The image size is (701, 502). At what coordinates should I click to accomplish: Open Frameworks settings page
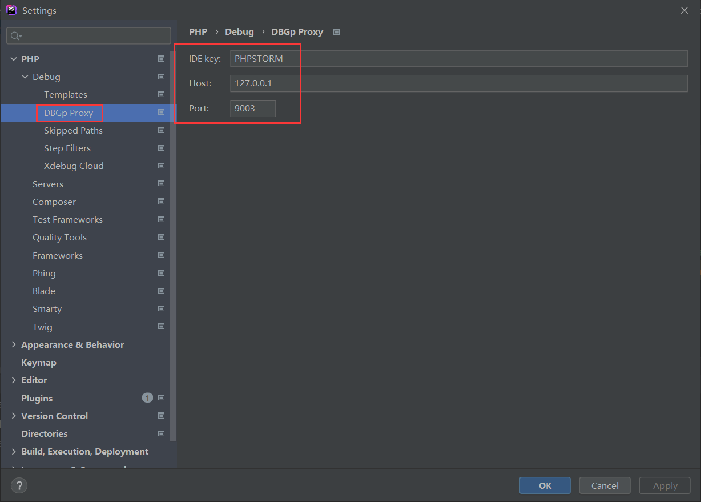tap(58, 255)
